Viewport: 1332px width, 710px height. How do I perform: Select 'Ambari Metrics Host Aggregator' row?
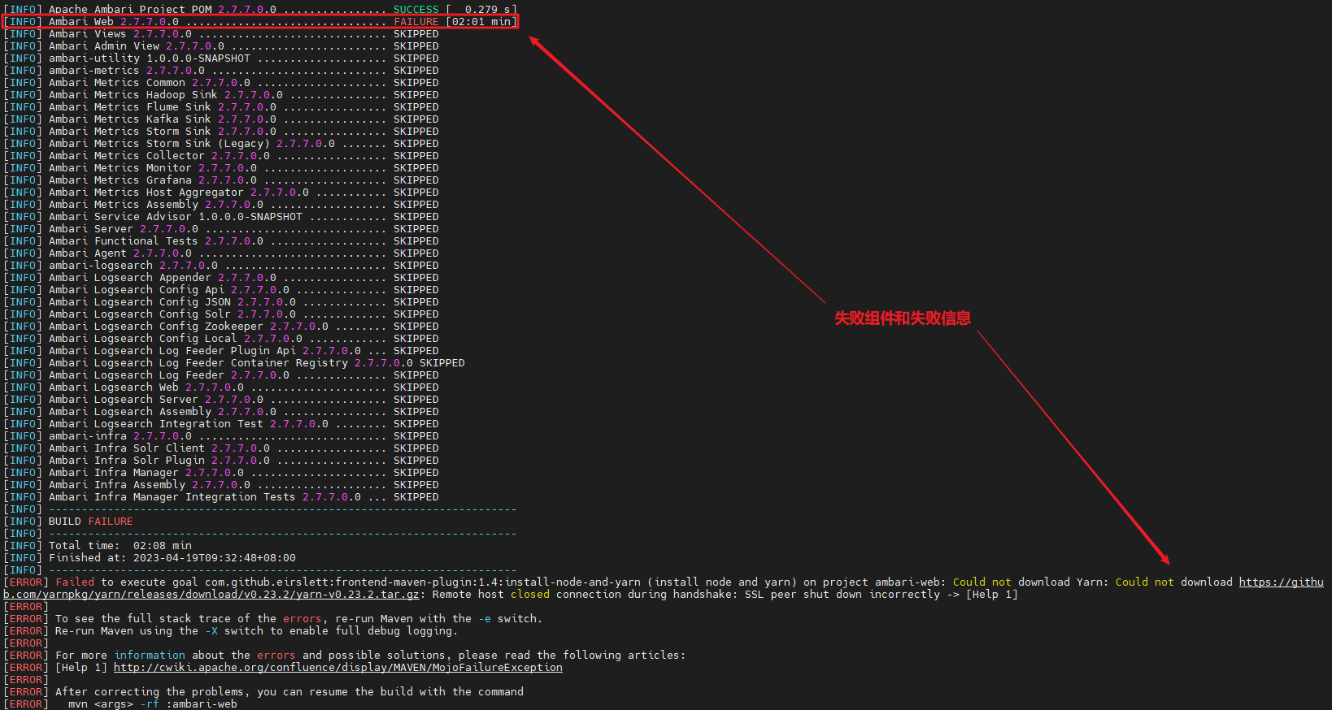[221, 193]
